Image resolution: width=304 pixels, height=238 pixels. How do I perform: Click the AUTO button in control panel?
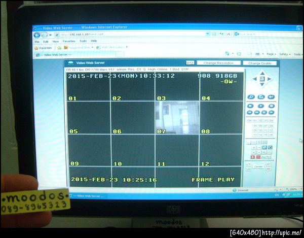tap(265, 157)
